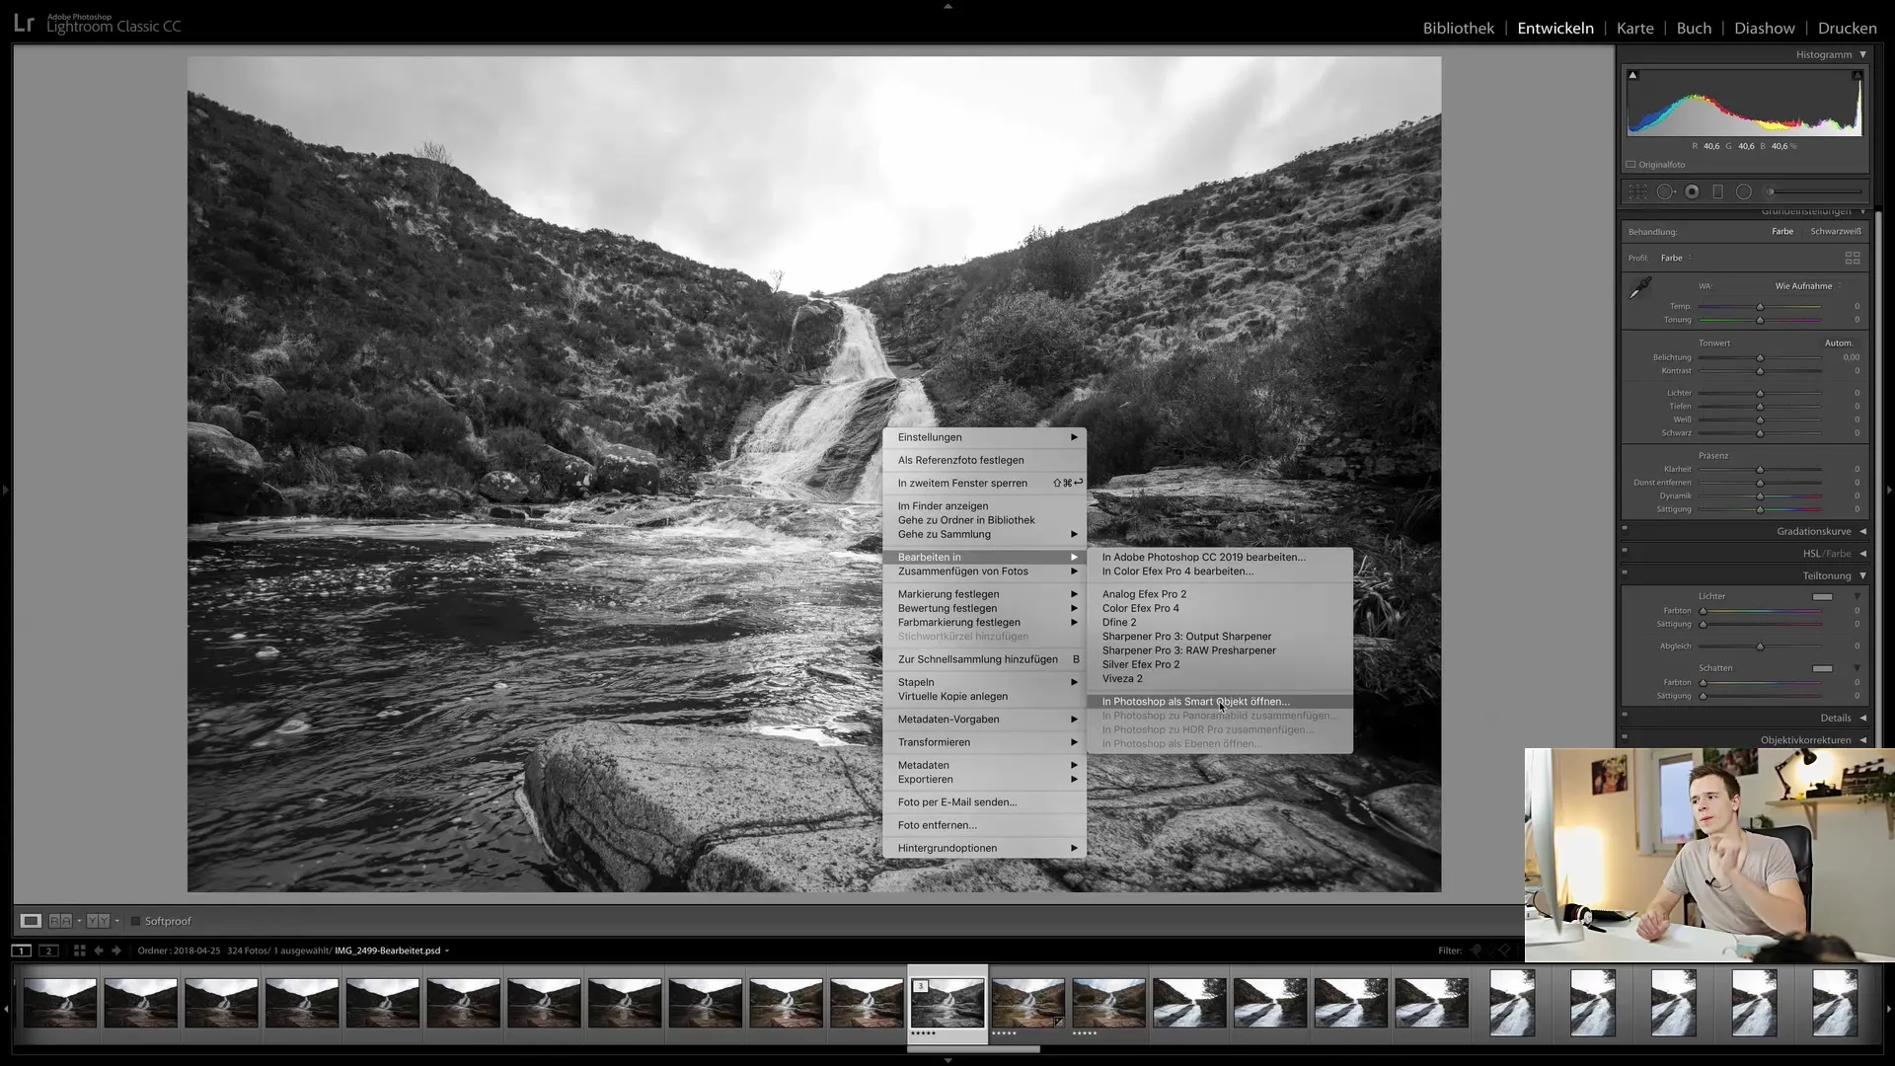Click the Autom. tone button

[x=1838, y=343]
